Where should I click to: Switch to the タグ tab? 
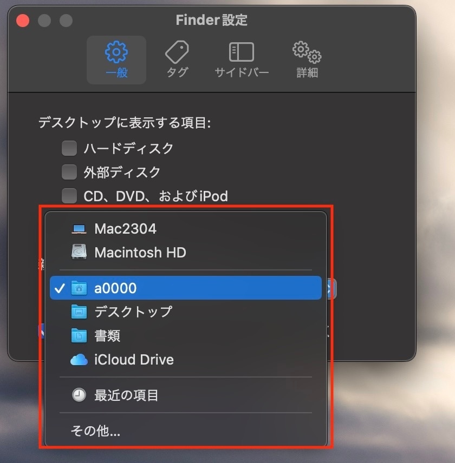(x=177, y=59)
